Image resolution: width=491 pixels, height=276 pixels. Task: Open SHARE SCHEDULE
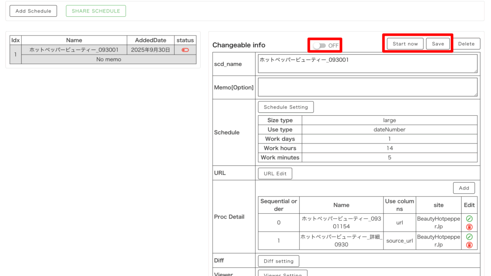click(x=96, y=11)
